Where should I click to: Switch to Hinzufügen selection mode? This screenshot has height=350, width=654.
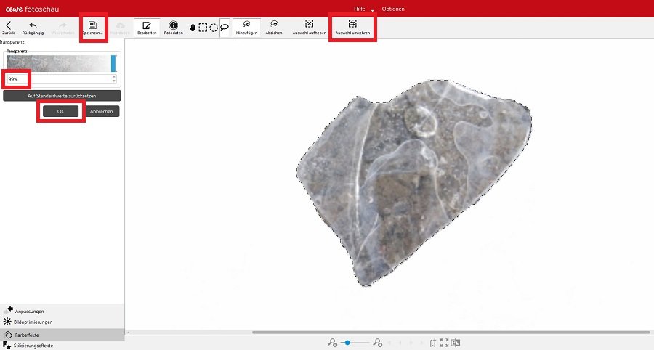[x=246, y=28]
